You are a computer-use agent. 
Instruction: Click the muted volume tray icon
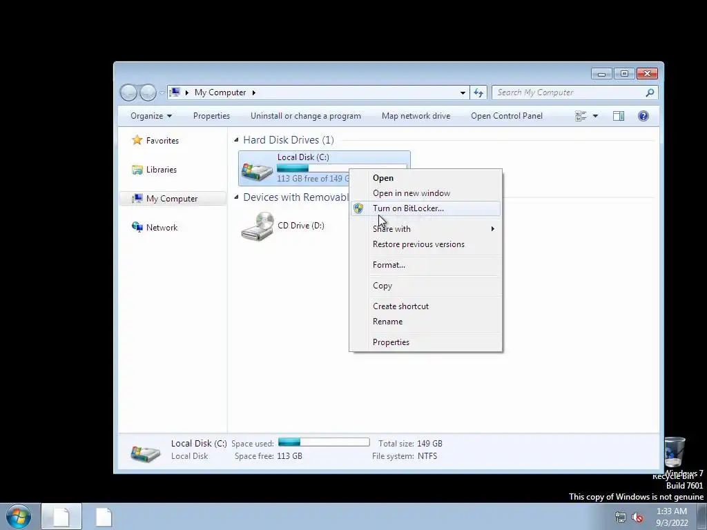(637, 518)
